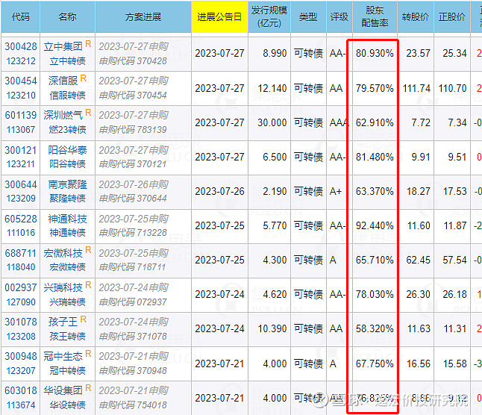Screen dimensions: 482x415
Task: Open 燃23转债 bond link
Action: [x=67, y=129]
